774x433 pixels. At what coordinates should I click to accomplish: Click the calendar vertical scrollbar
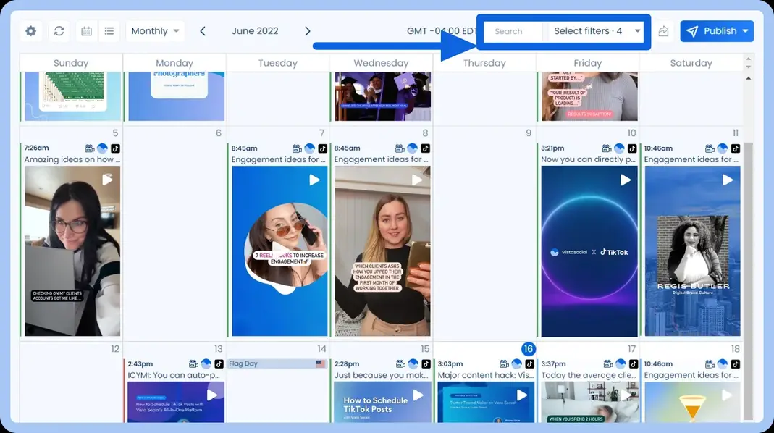coord(749,217)
